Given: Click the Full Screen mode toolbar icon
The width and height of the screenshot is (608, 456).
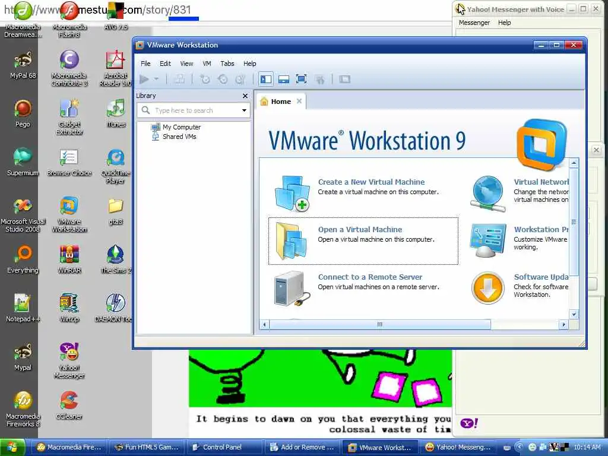Looking at the screenshot, I should click(301, 80).
